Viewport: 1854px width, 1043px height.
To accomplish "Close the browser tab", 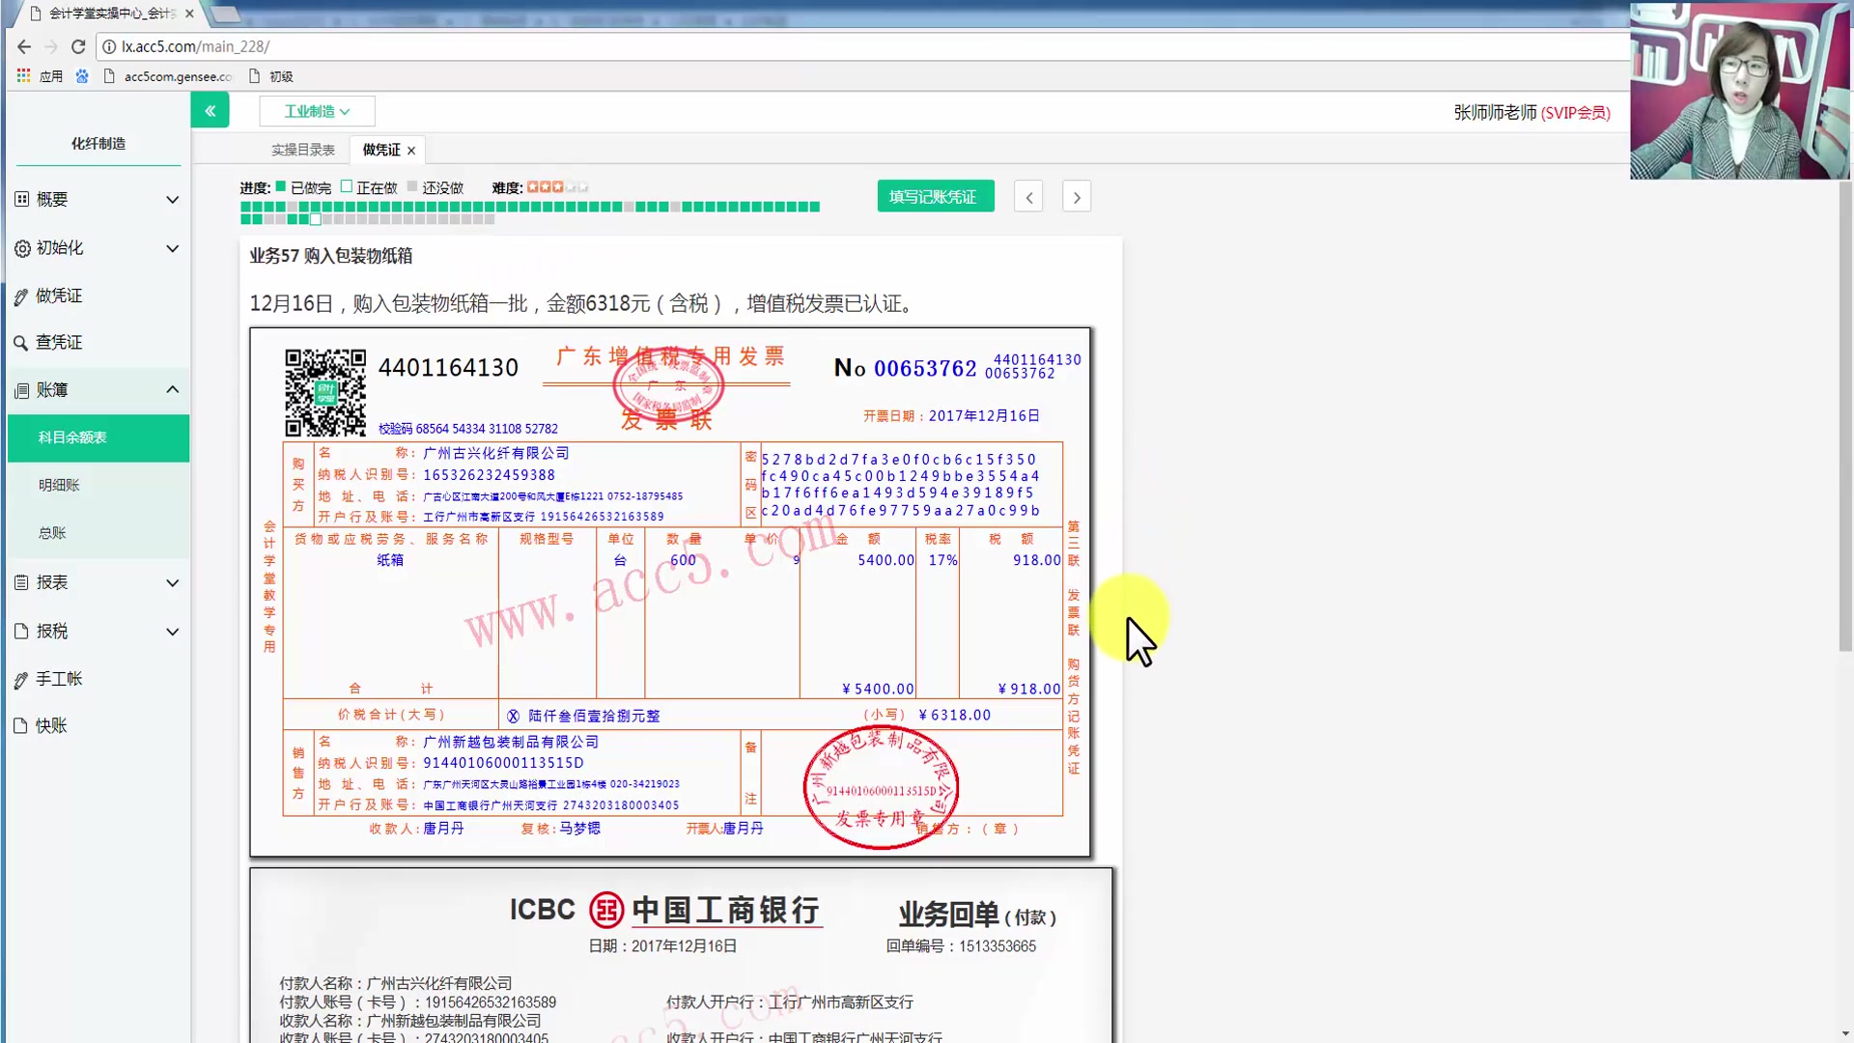I will [x=189, y=14].
